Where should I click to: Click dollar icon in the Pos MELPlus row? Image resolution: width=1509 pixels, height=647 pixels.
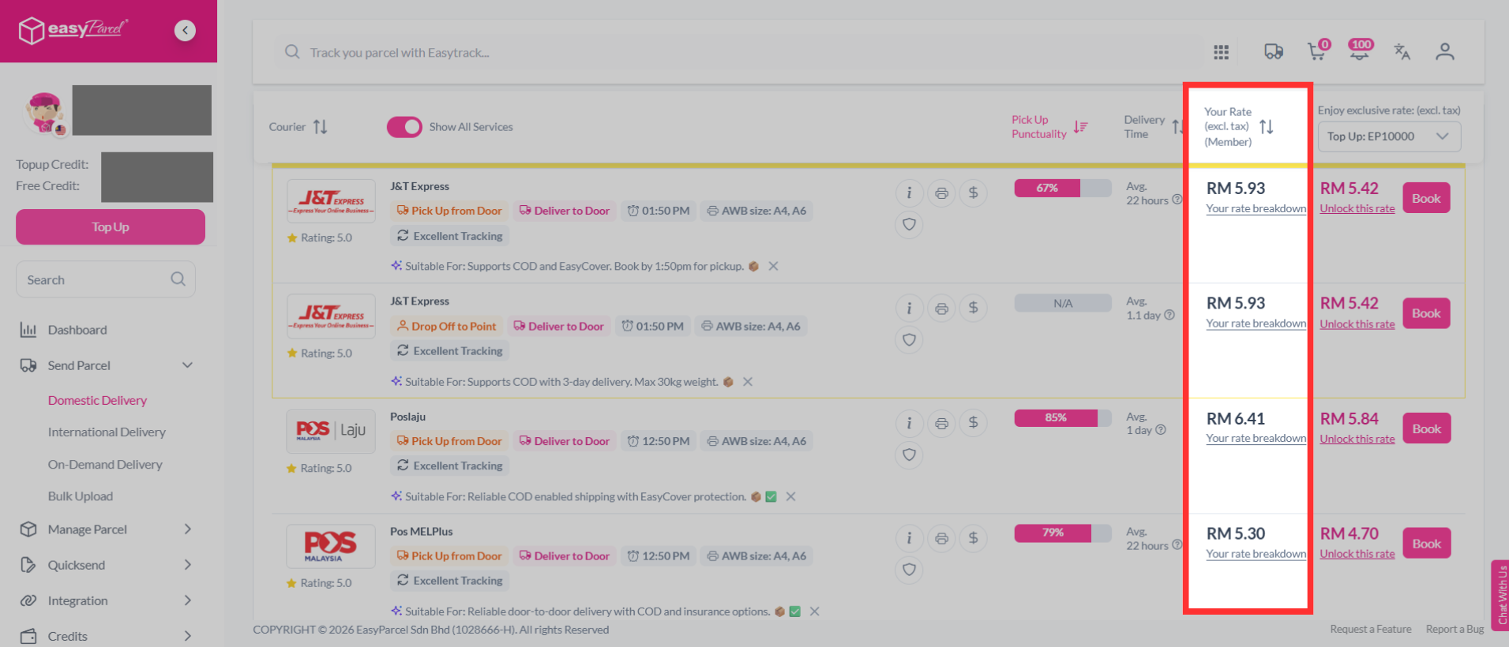pyautogui.click(x=974, y=538)
